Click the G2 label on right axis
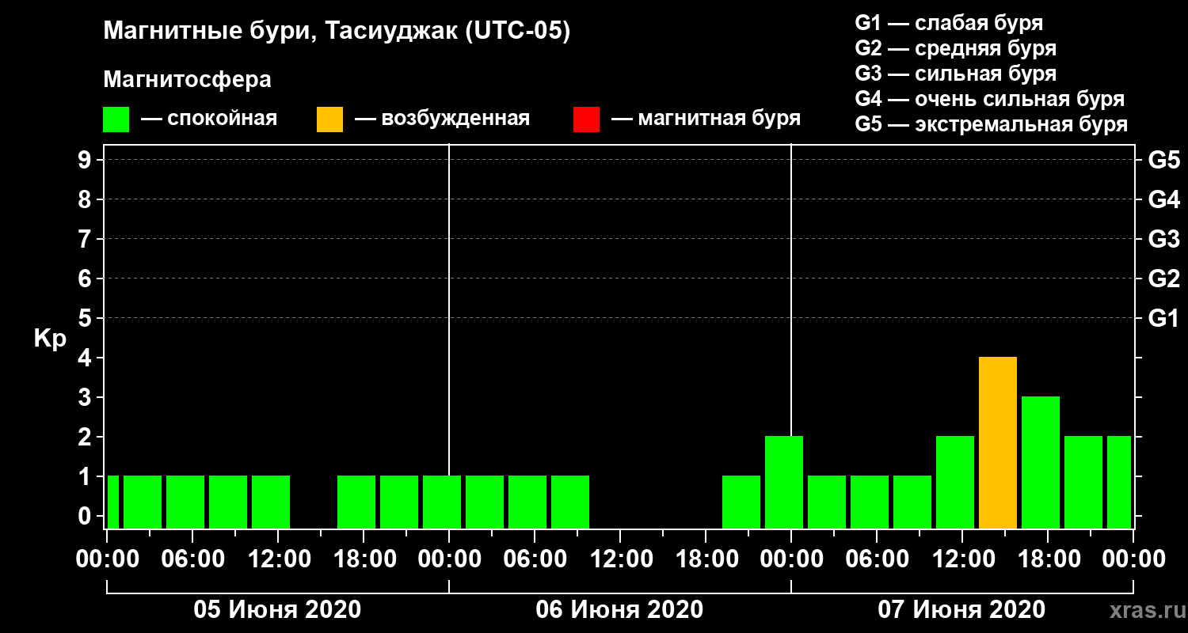The image size is (1188, 633). tap(1163, 279)
